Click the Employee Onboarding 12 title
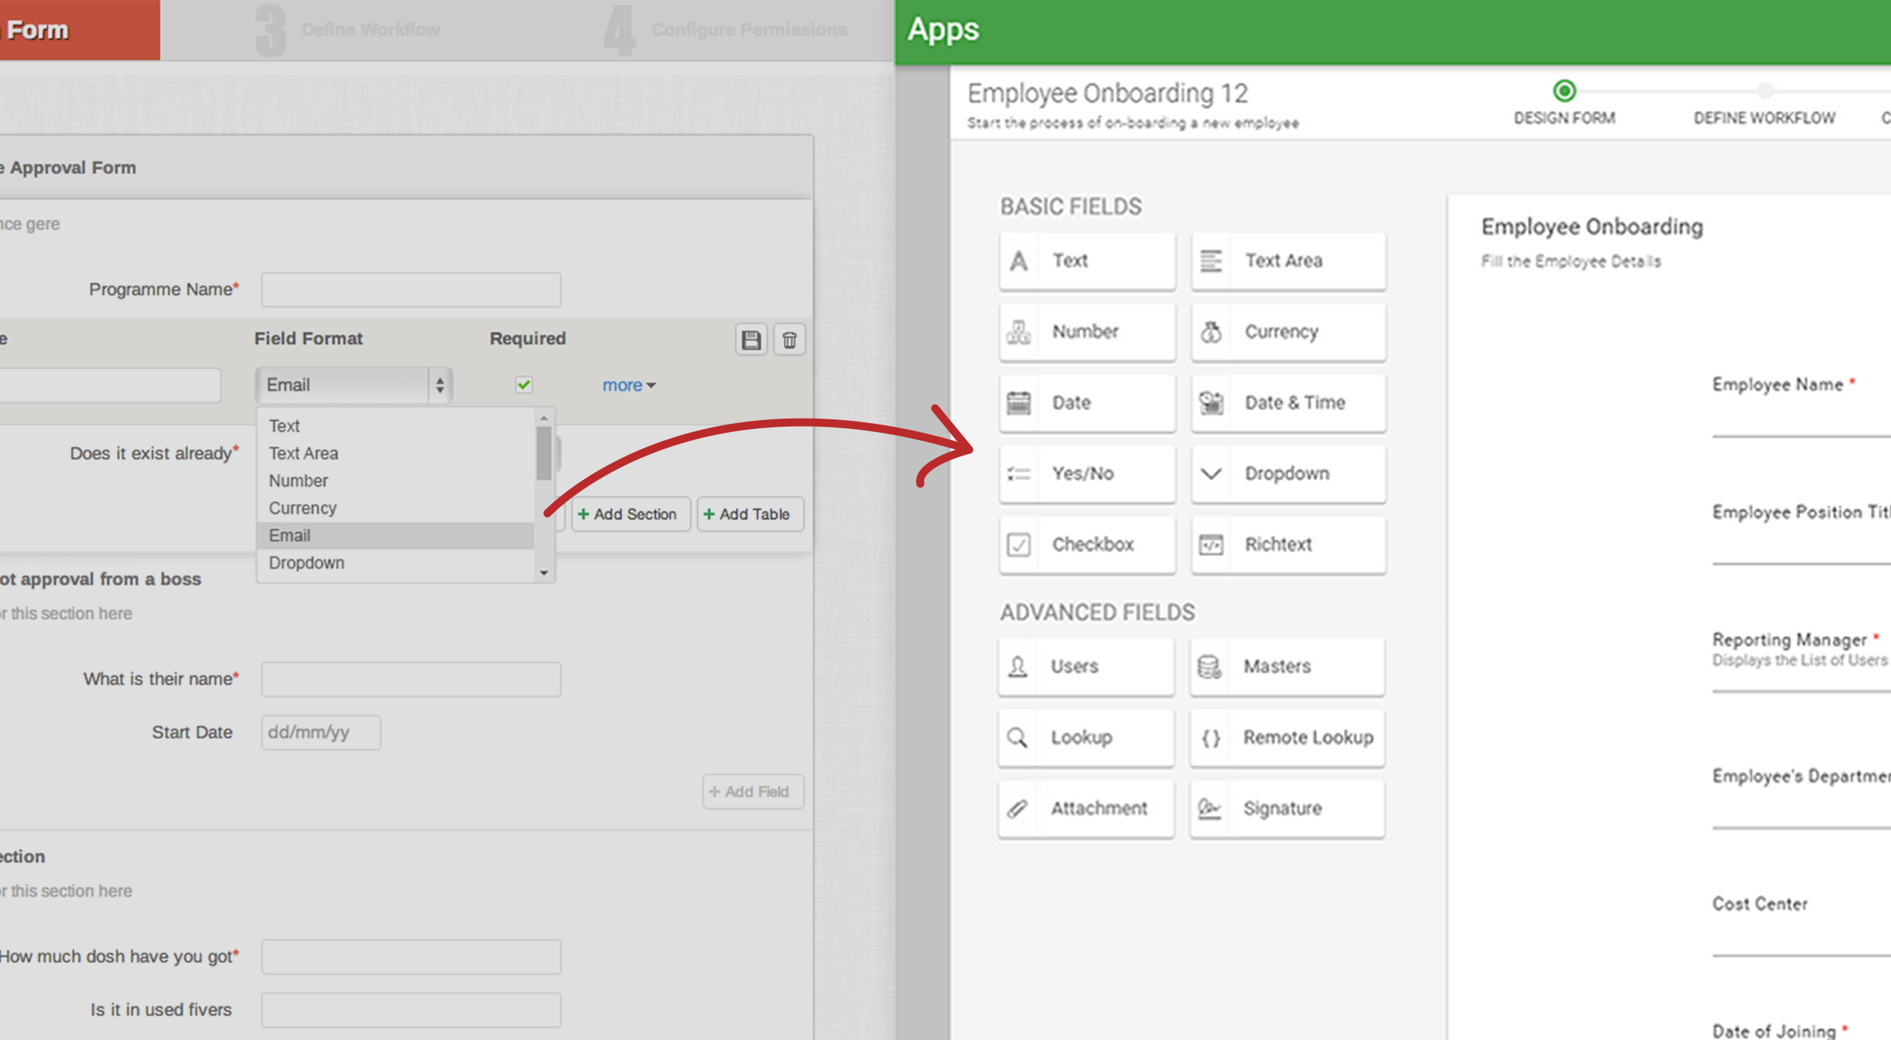This screenshot has width=1891, height=1040. [1108, 94]
